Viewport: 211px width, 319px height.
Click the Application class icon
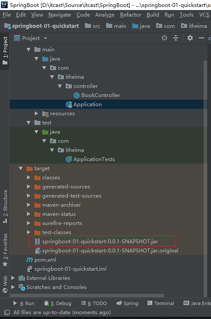69,104
